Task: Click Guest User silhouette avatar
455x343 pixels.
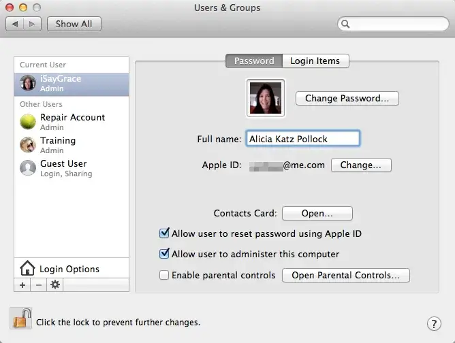Action: (x=28, y=168)
